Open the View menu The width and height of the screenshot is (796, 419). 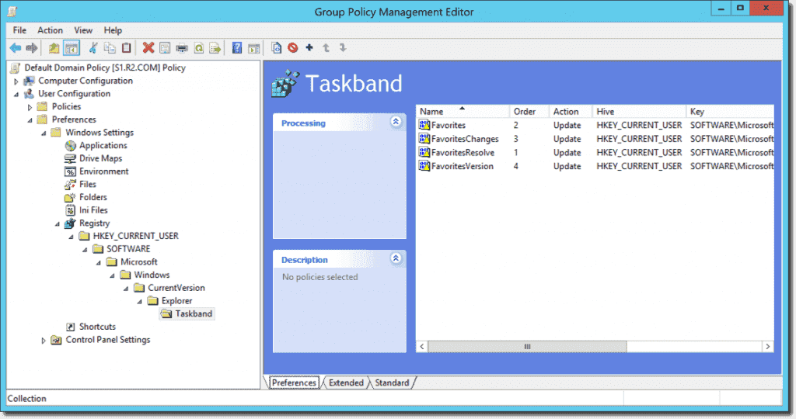pos(83,30)
